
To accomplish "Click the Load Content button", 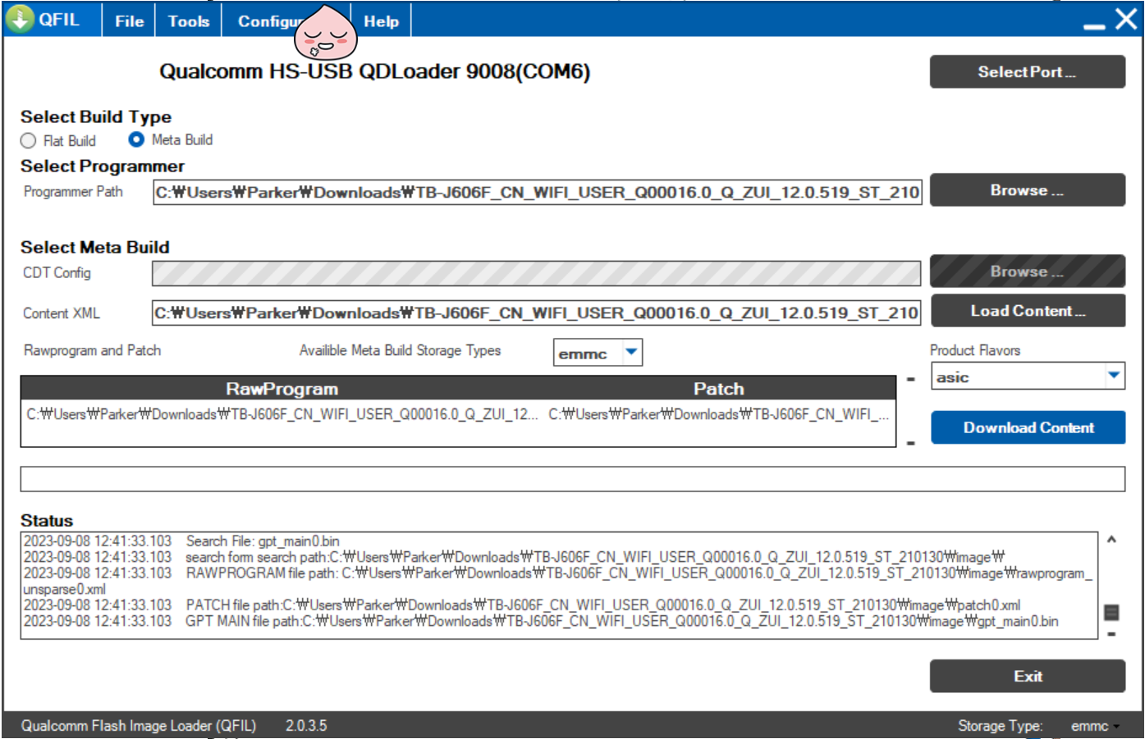I will pos(1027,311).
